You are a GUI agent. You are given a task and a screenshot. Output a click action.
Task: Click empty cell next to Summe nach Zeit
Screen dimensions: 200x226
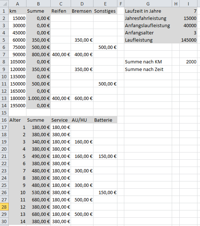coord(188,69)
